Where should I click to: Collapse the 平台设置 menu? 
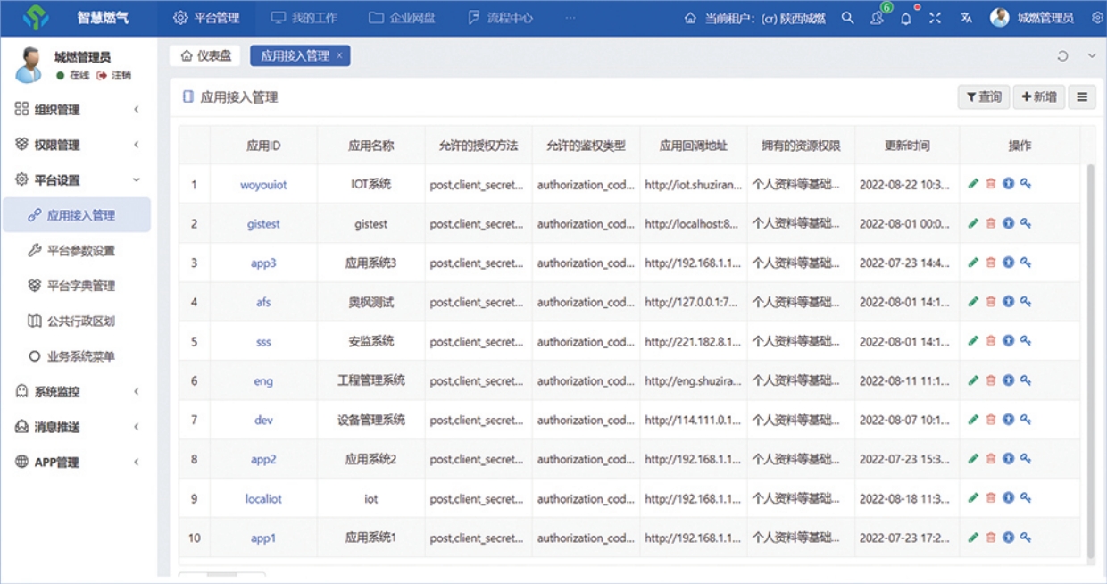(x=79, y=179)
